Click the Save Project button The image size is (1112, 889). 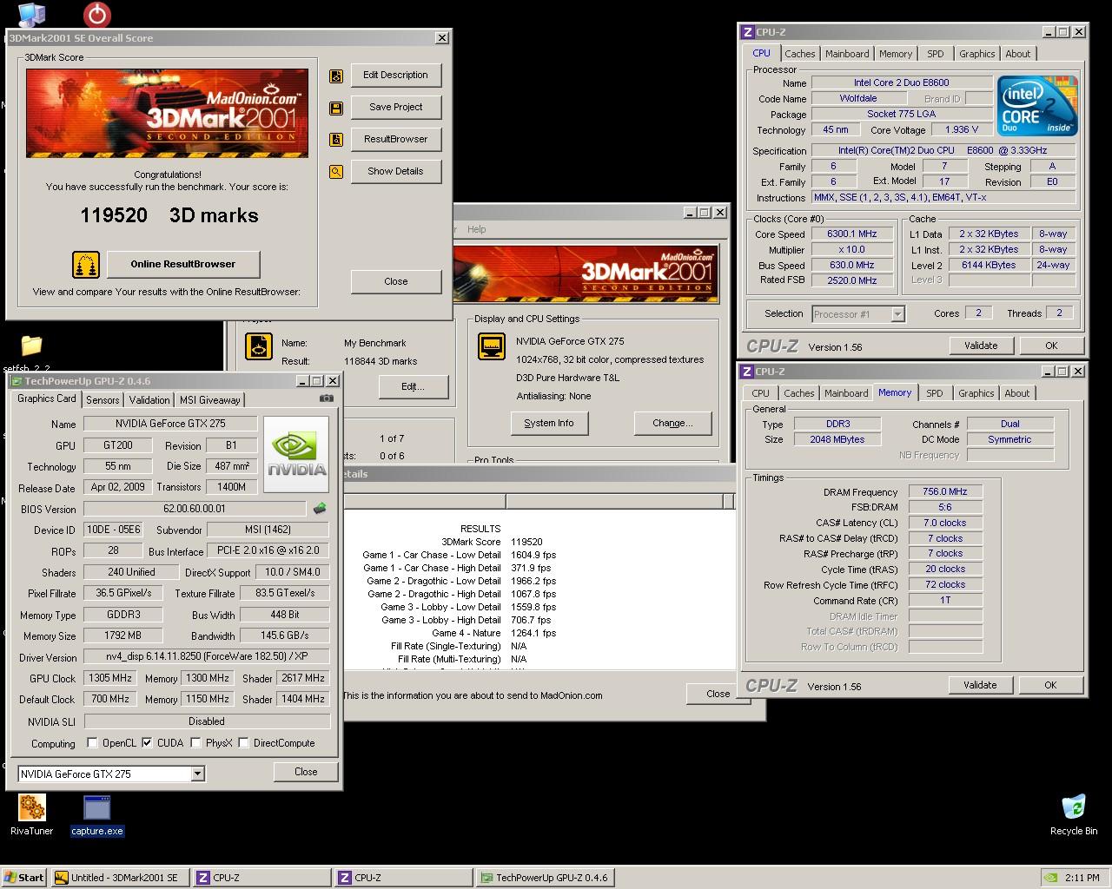396,108
